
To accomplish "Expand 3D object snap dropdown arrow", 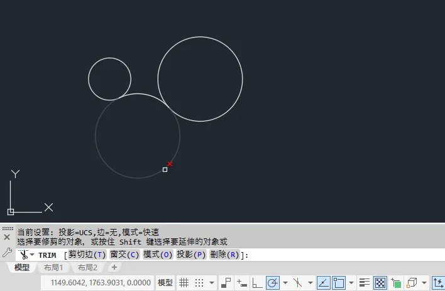I will click(424, 282).
